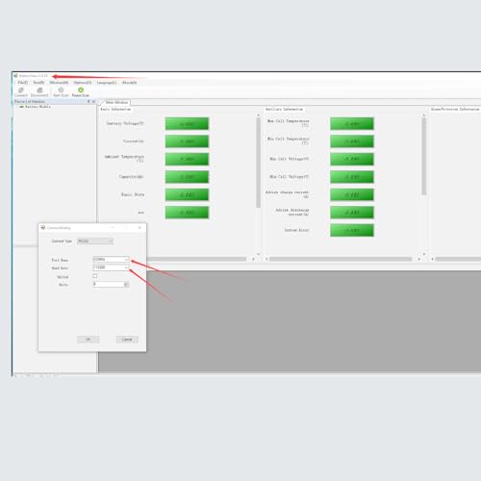Viewport: 481px width, 481px height.
Task: Click the Alarm/Protection Information group label
Action: 455,110
